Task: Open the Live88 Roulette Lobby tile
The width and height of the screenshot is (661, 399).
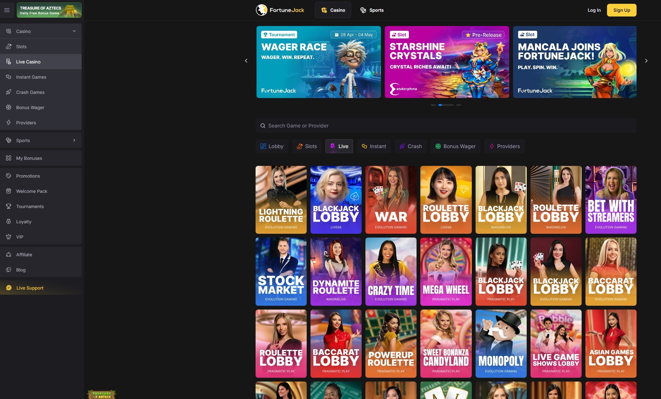Action: pos(446,200)
